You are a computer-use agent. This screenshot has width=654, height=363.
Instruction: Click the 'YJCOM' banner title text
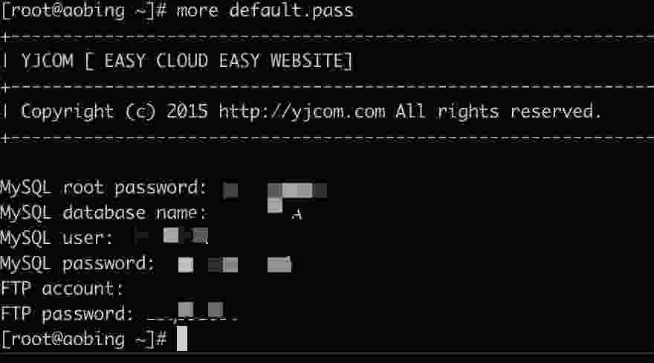pos(47,61)
